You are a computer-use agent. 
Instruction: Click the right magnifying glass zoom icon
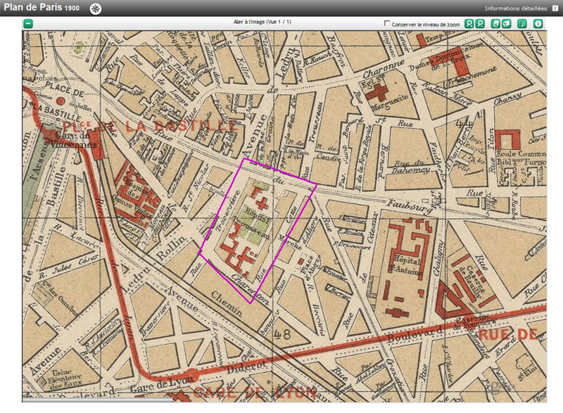click(x=480, y=23)
